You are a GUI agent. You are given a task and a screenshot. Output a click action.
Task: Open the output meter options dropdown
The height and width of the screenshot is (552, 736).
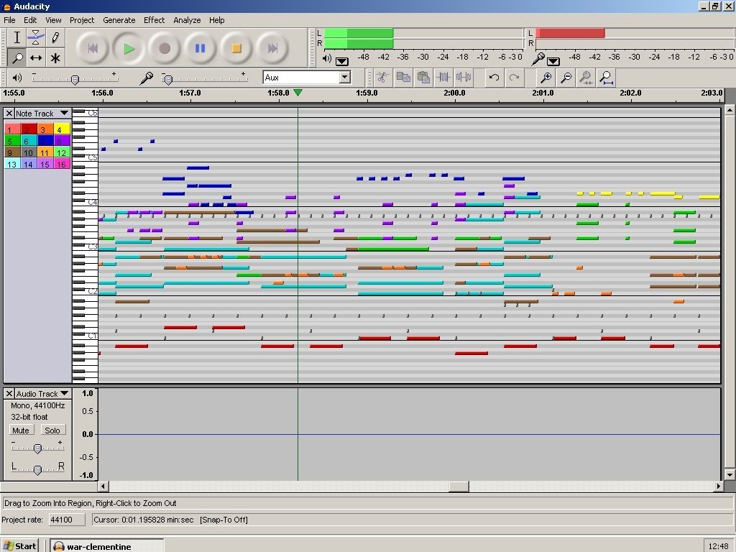click(x=341, y=61)
